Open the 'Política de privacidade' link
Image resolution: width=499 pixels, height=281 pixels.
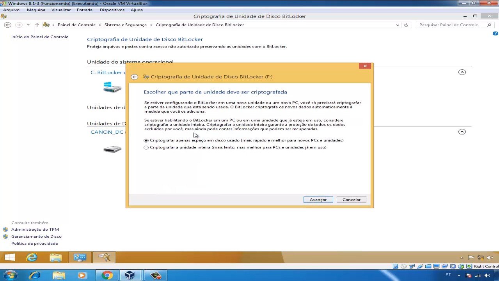(x=34, y=244)
